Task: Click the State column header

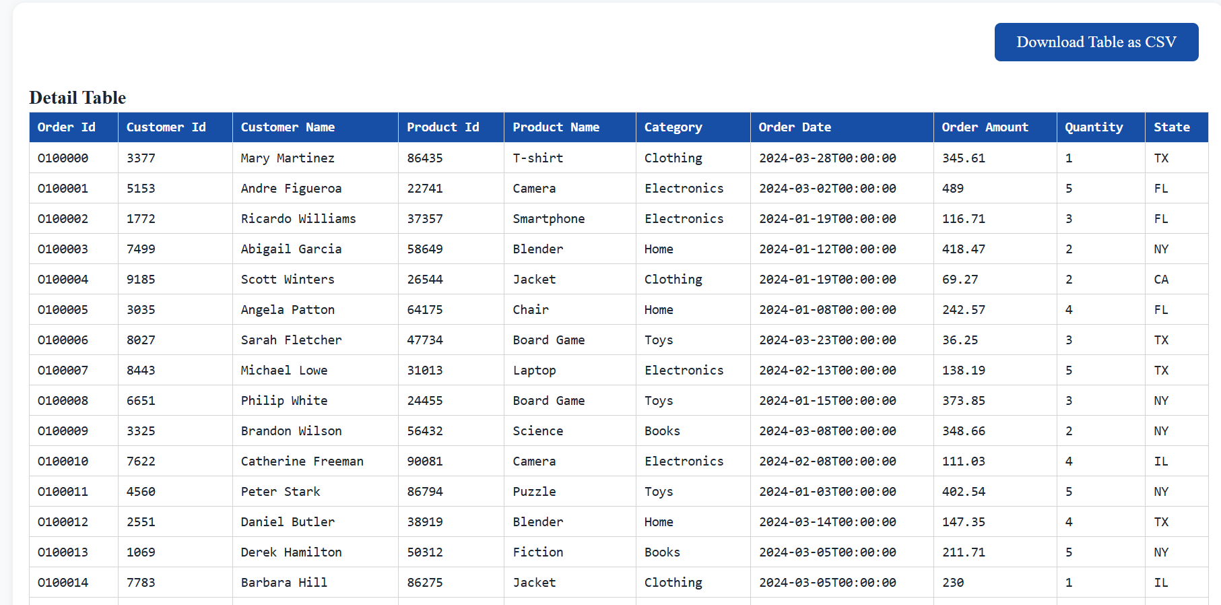Action: click(1171, 127)
